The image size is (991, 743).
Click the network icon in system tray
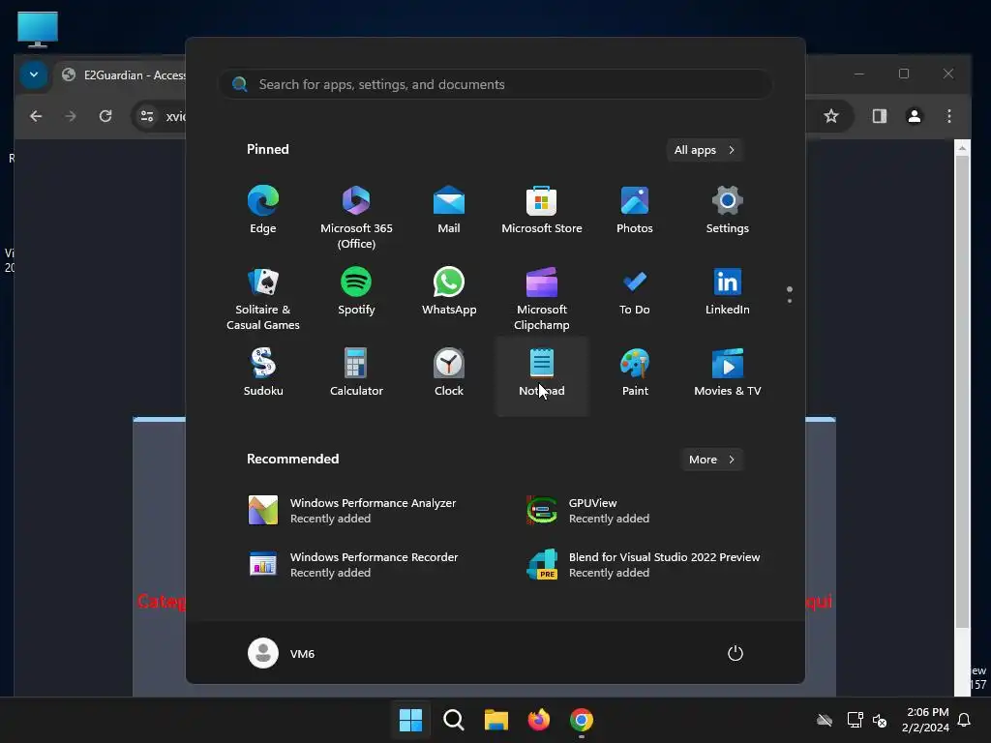(855, 720)
